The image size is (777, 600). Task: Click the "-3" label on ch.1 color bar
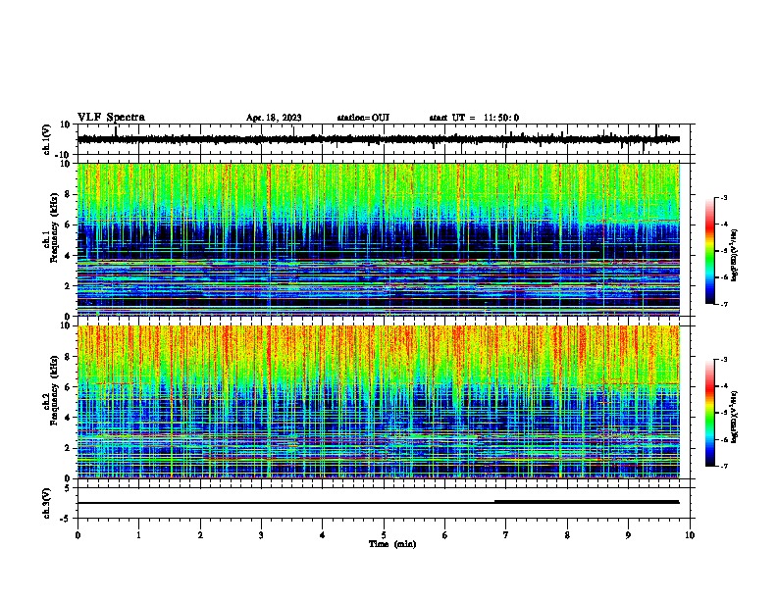coord(723,197)
